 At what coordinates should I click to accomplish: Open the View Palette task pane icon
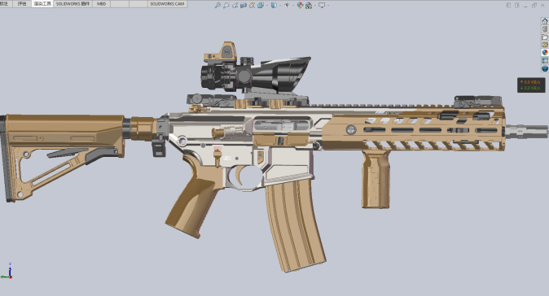(x=545, y=45)
